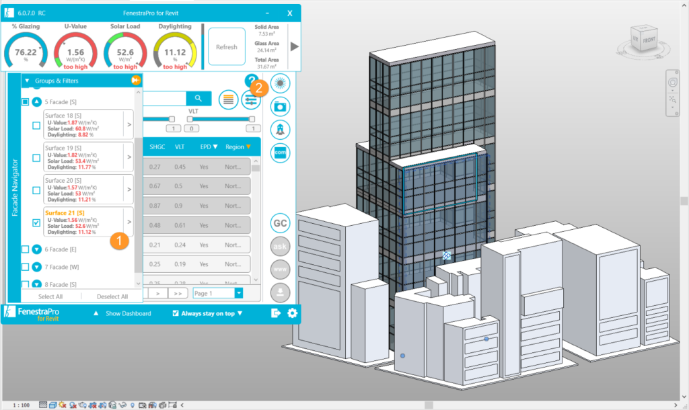689x410 pixels.
Task: Click the sun analysis icon
Action: coord(280,83)
